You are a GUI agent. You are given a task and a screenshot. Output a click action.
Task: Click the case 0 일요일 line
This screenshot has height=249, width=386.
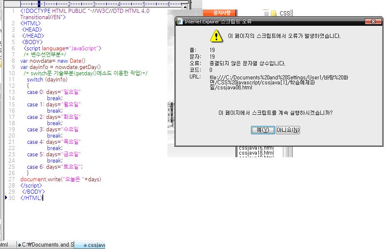pyautogui.click(x=54, y=92)
